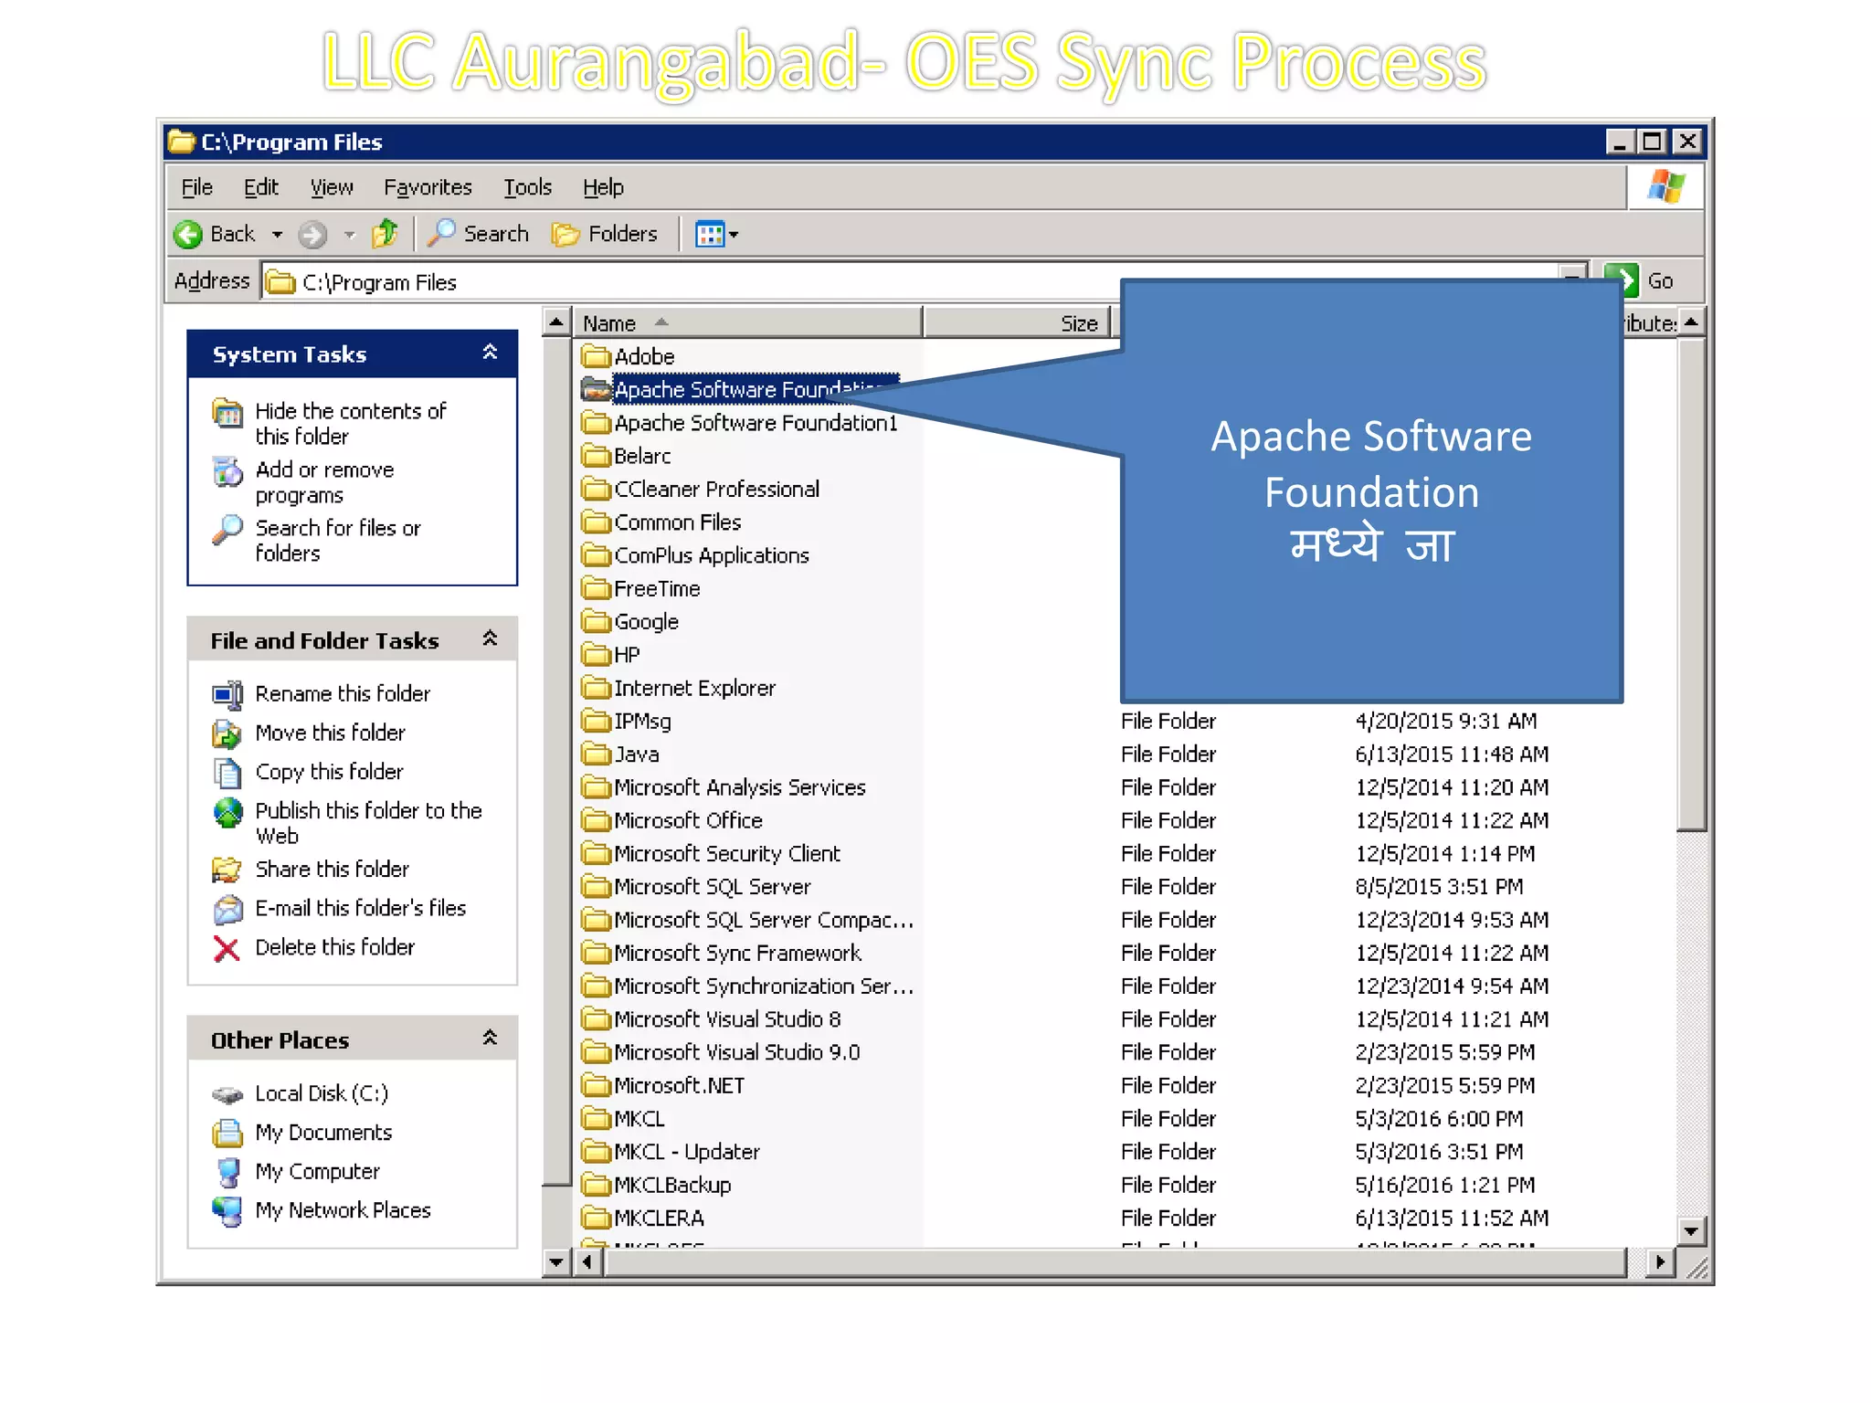Screen dimensions: 1871x1403
Task: Click the file list scroll down arrow
Action: click(1691, 1231)
